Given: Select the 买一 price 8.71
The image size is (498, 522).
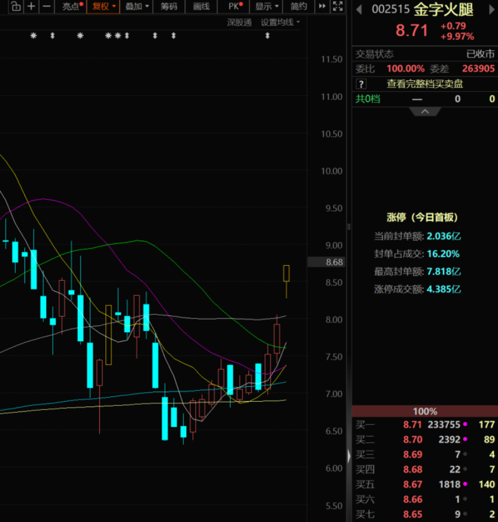Looking at the screenshot, I should 412,425.
